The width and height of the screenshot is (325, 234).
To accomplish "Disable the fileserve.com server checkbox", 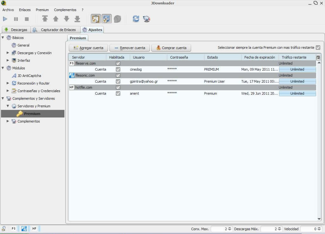I will [x=118, y=63].
